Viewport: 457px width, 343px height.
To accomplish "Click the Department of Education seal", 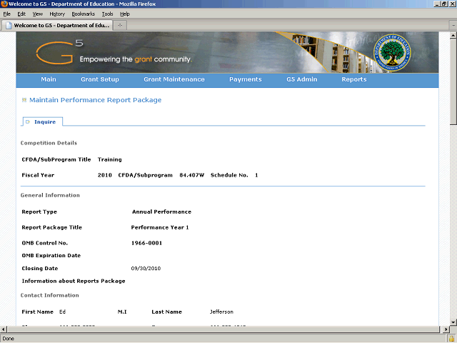I will pos(392,52).
